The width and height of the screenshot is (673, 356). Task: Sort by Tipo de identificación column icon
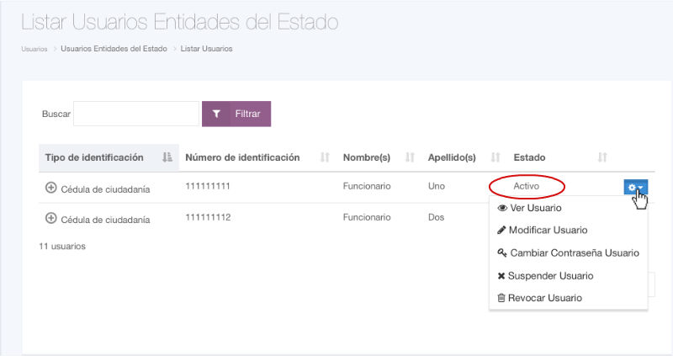(x=167, y=157)
